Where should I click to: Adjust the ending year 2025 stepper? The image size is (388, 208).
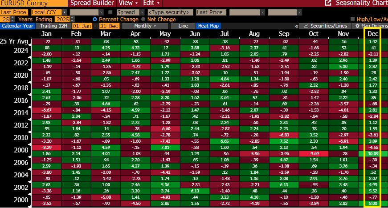[73, 20]
